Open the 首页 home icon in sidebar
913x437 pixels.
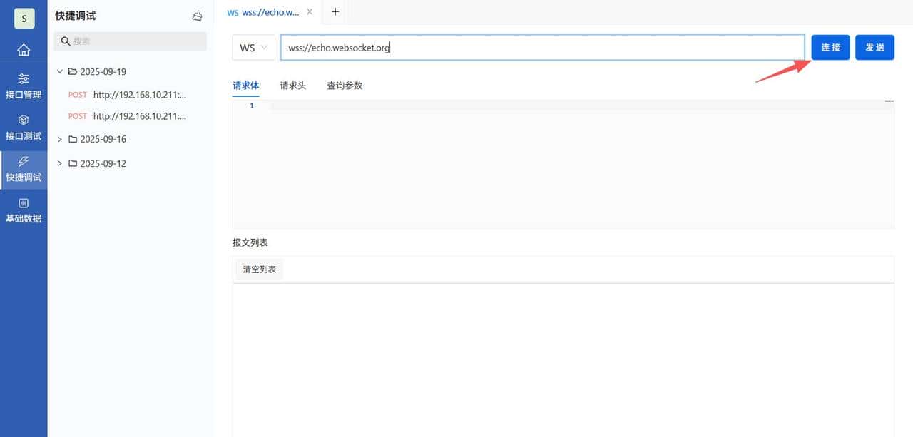[24, 50]
